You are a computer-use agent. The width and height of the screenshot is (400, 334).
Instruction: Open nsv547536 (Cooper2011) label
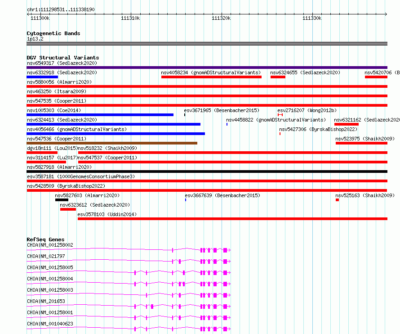pyautogui.click(x=57, y=139)
